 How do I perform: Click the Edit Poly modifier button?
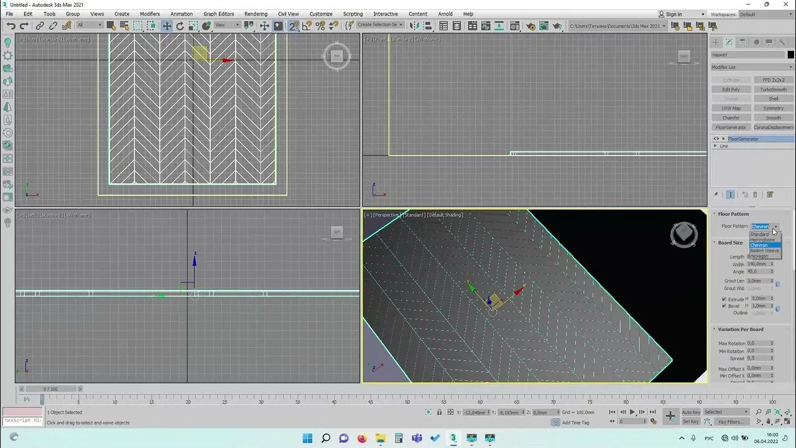coord(731,90)
